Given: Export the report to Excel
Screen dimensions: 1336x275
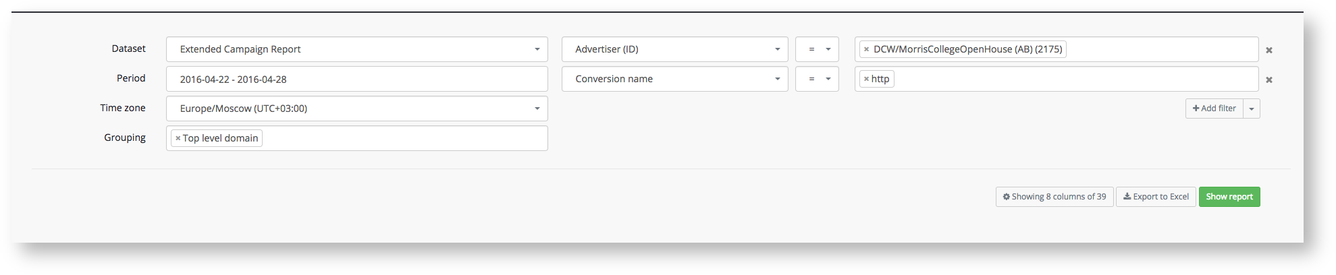Looking at the screenshot, I should pos(1156,197).
